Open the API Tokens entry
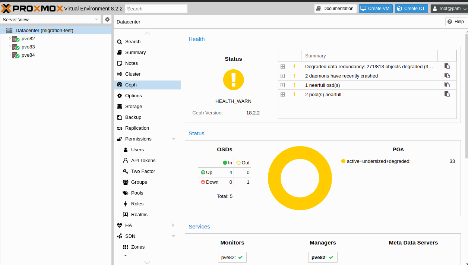 (x=147, y=161)
